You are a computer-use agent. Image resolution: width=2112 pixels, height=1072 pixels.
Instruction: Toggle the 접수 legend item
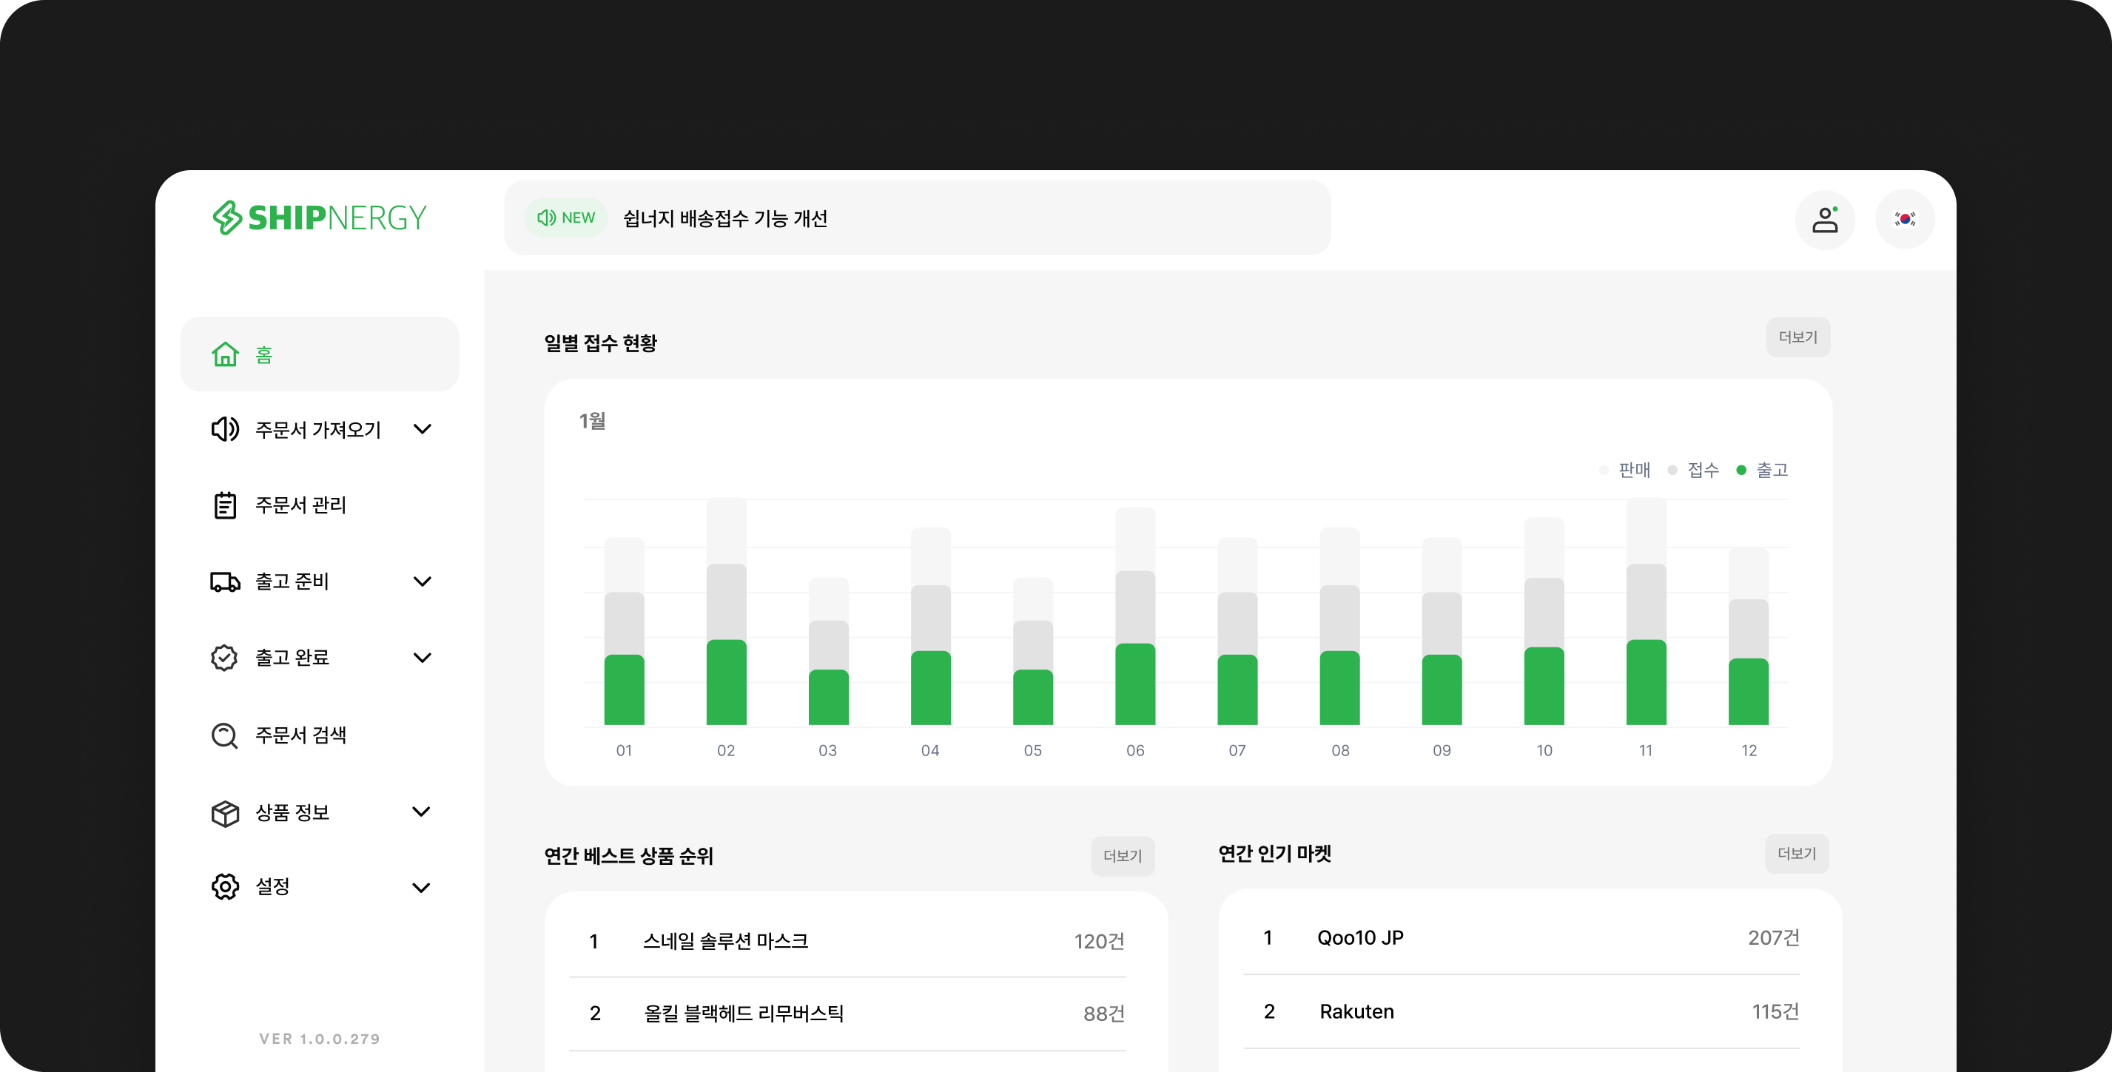point(1694,470)
